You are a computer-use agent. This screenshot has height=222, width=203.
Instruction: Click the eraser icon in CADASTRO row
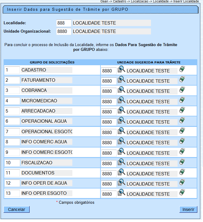click(x=182, y=70)
